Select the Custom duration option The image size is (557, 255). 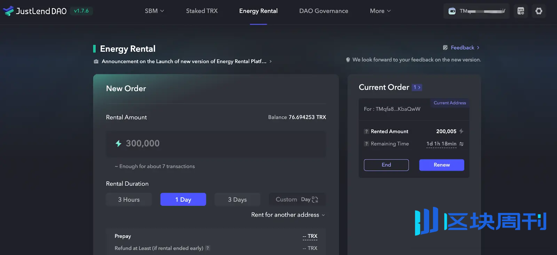(x=286, y=199)
